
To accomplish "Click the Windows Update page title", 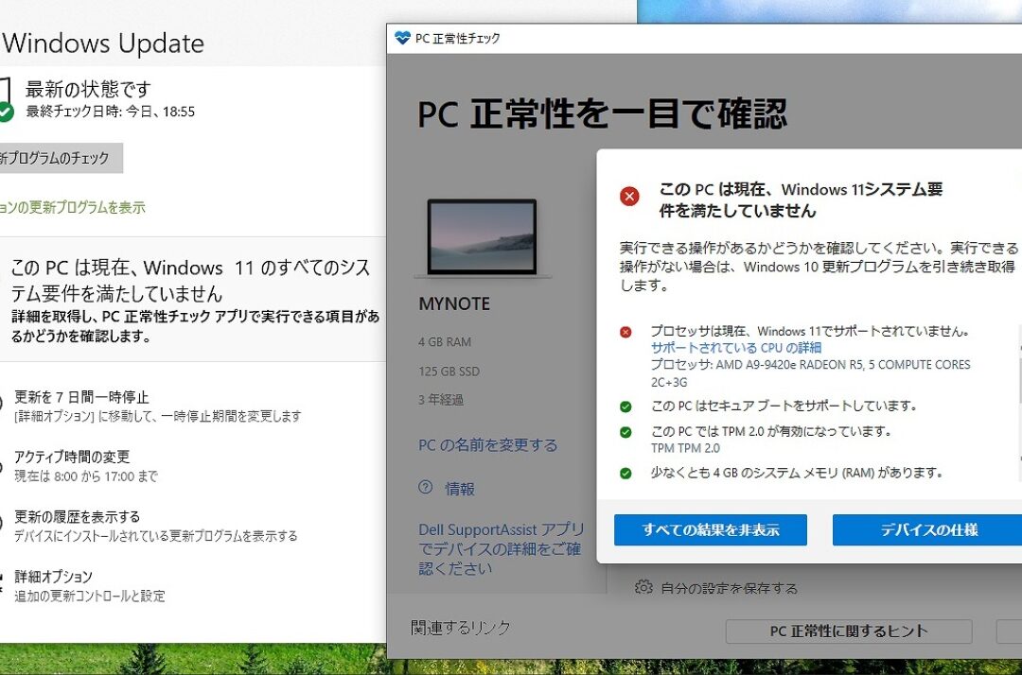I will click(x=103, y=43).
